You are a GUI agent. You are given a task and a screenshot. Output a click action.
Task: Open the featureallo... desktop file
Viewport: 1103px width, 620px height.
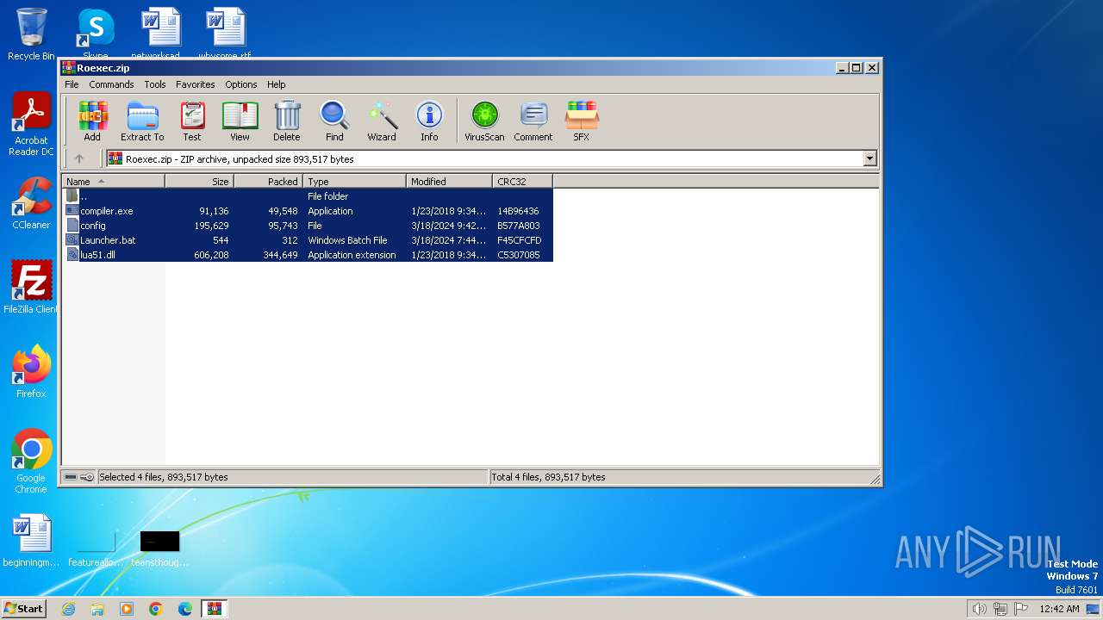pos(96,548)
